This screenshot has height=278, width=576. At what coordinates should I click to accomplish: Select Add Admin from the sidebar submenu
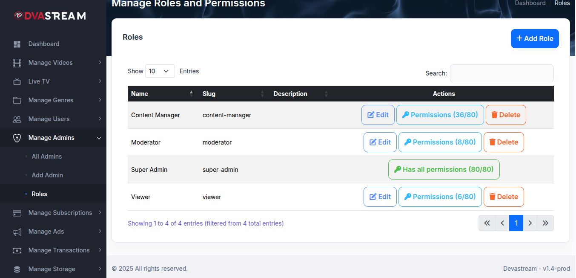47,175
